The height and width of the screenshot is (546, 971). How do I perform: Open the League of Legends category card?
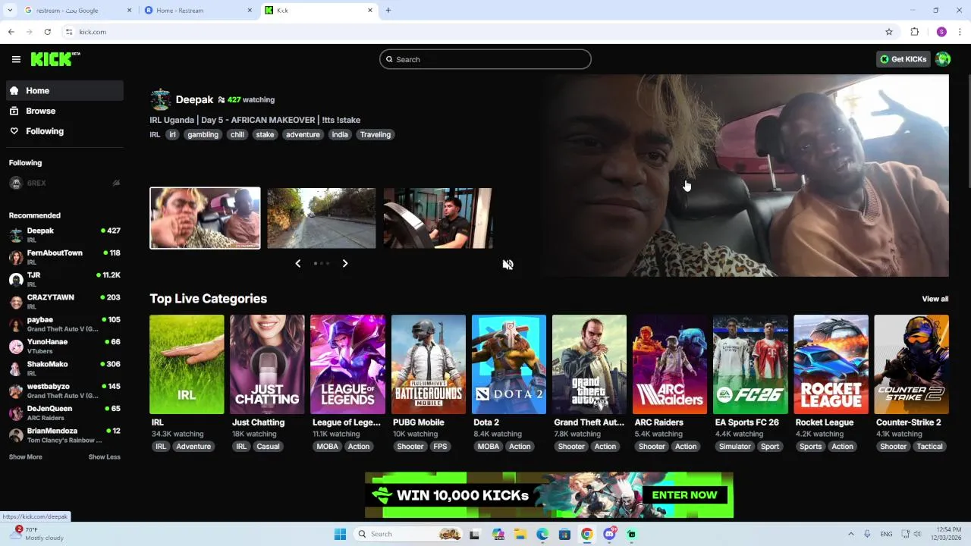347,365
